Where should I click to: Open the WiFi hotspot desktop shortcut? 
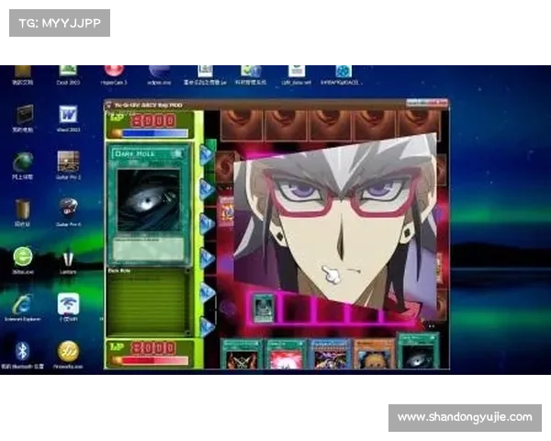(68, 307)
